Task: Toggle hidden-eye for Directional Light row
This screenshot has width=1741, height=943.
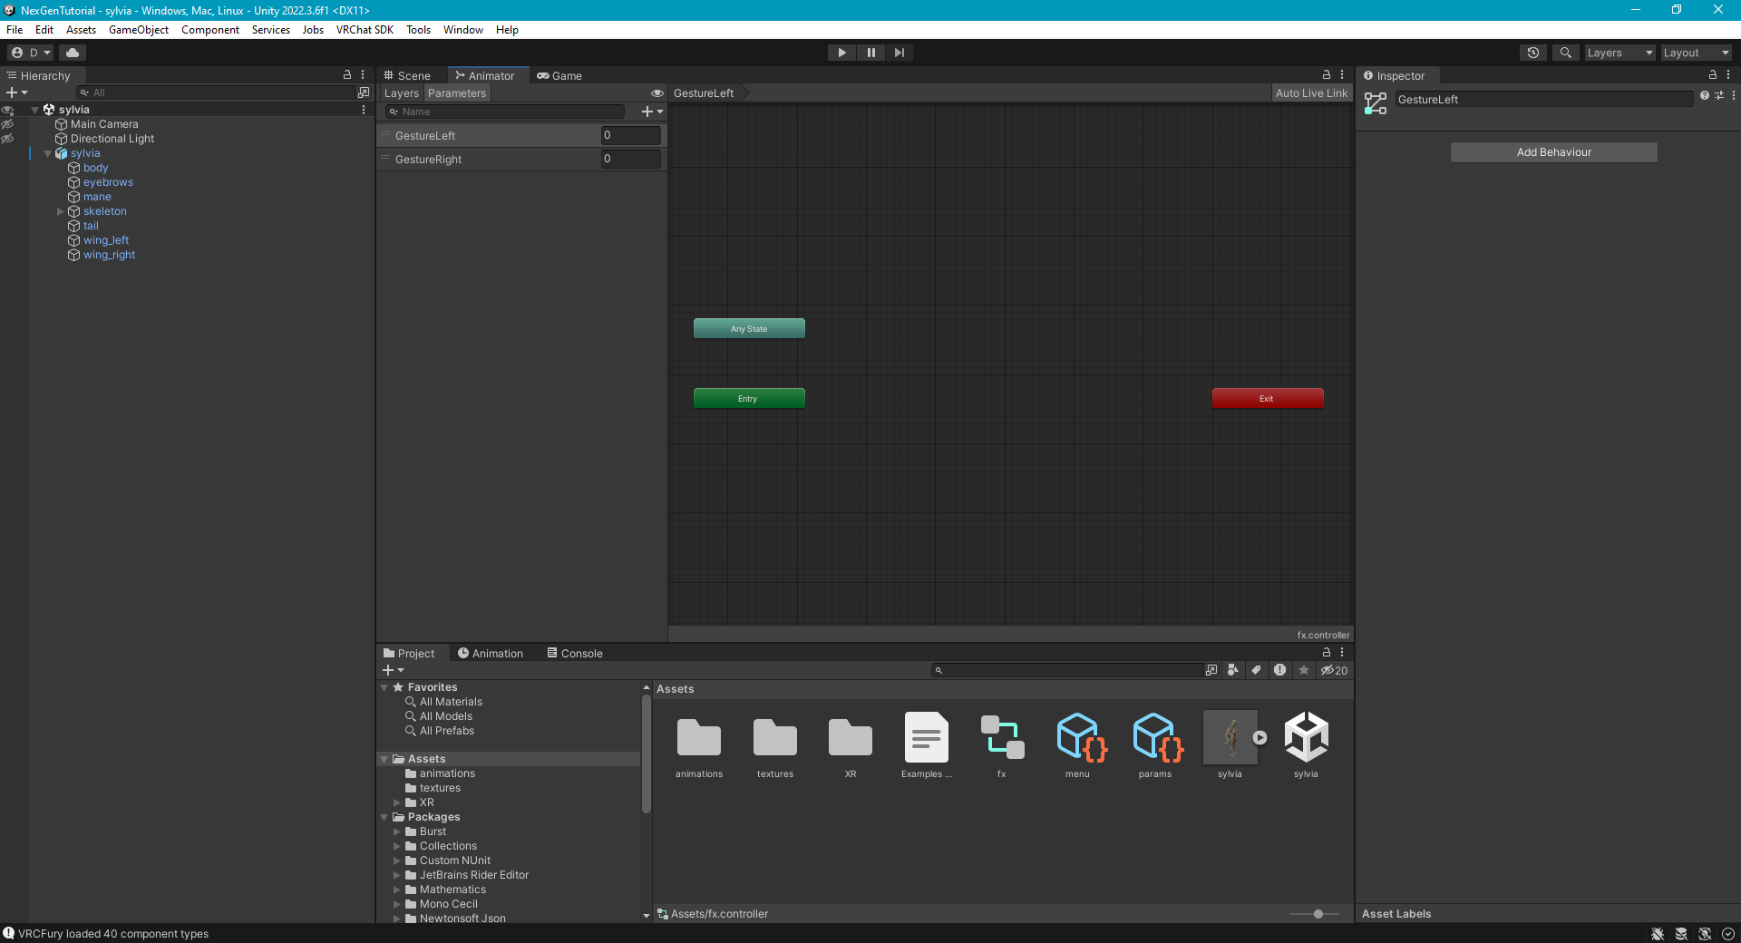Action: 7,139
